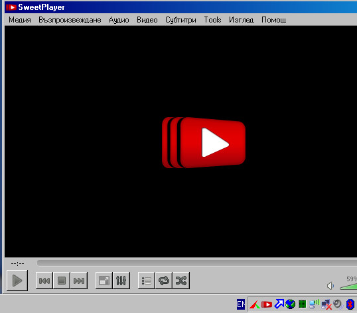Open the Помощ menu

pyautogui.click(x=273, y=20)
